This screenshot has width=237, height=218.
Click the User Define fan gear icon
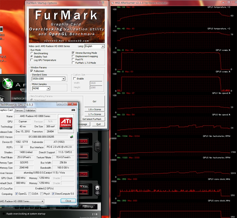tap(97, 190)
